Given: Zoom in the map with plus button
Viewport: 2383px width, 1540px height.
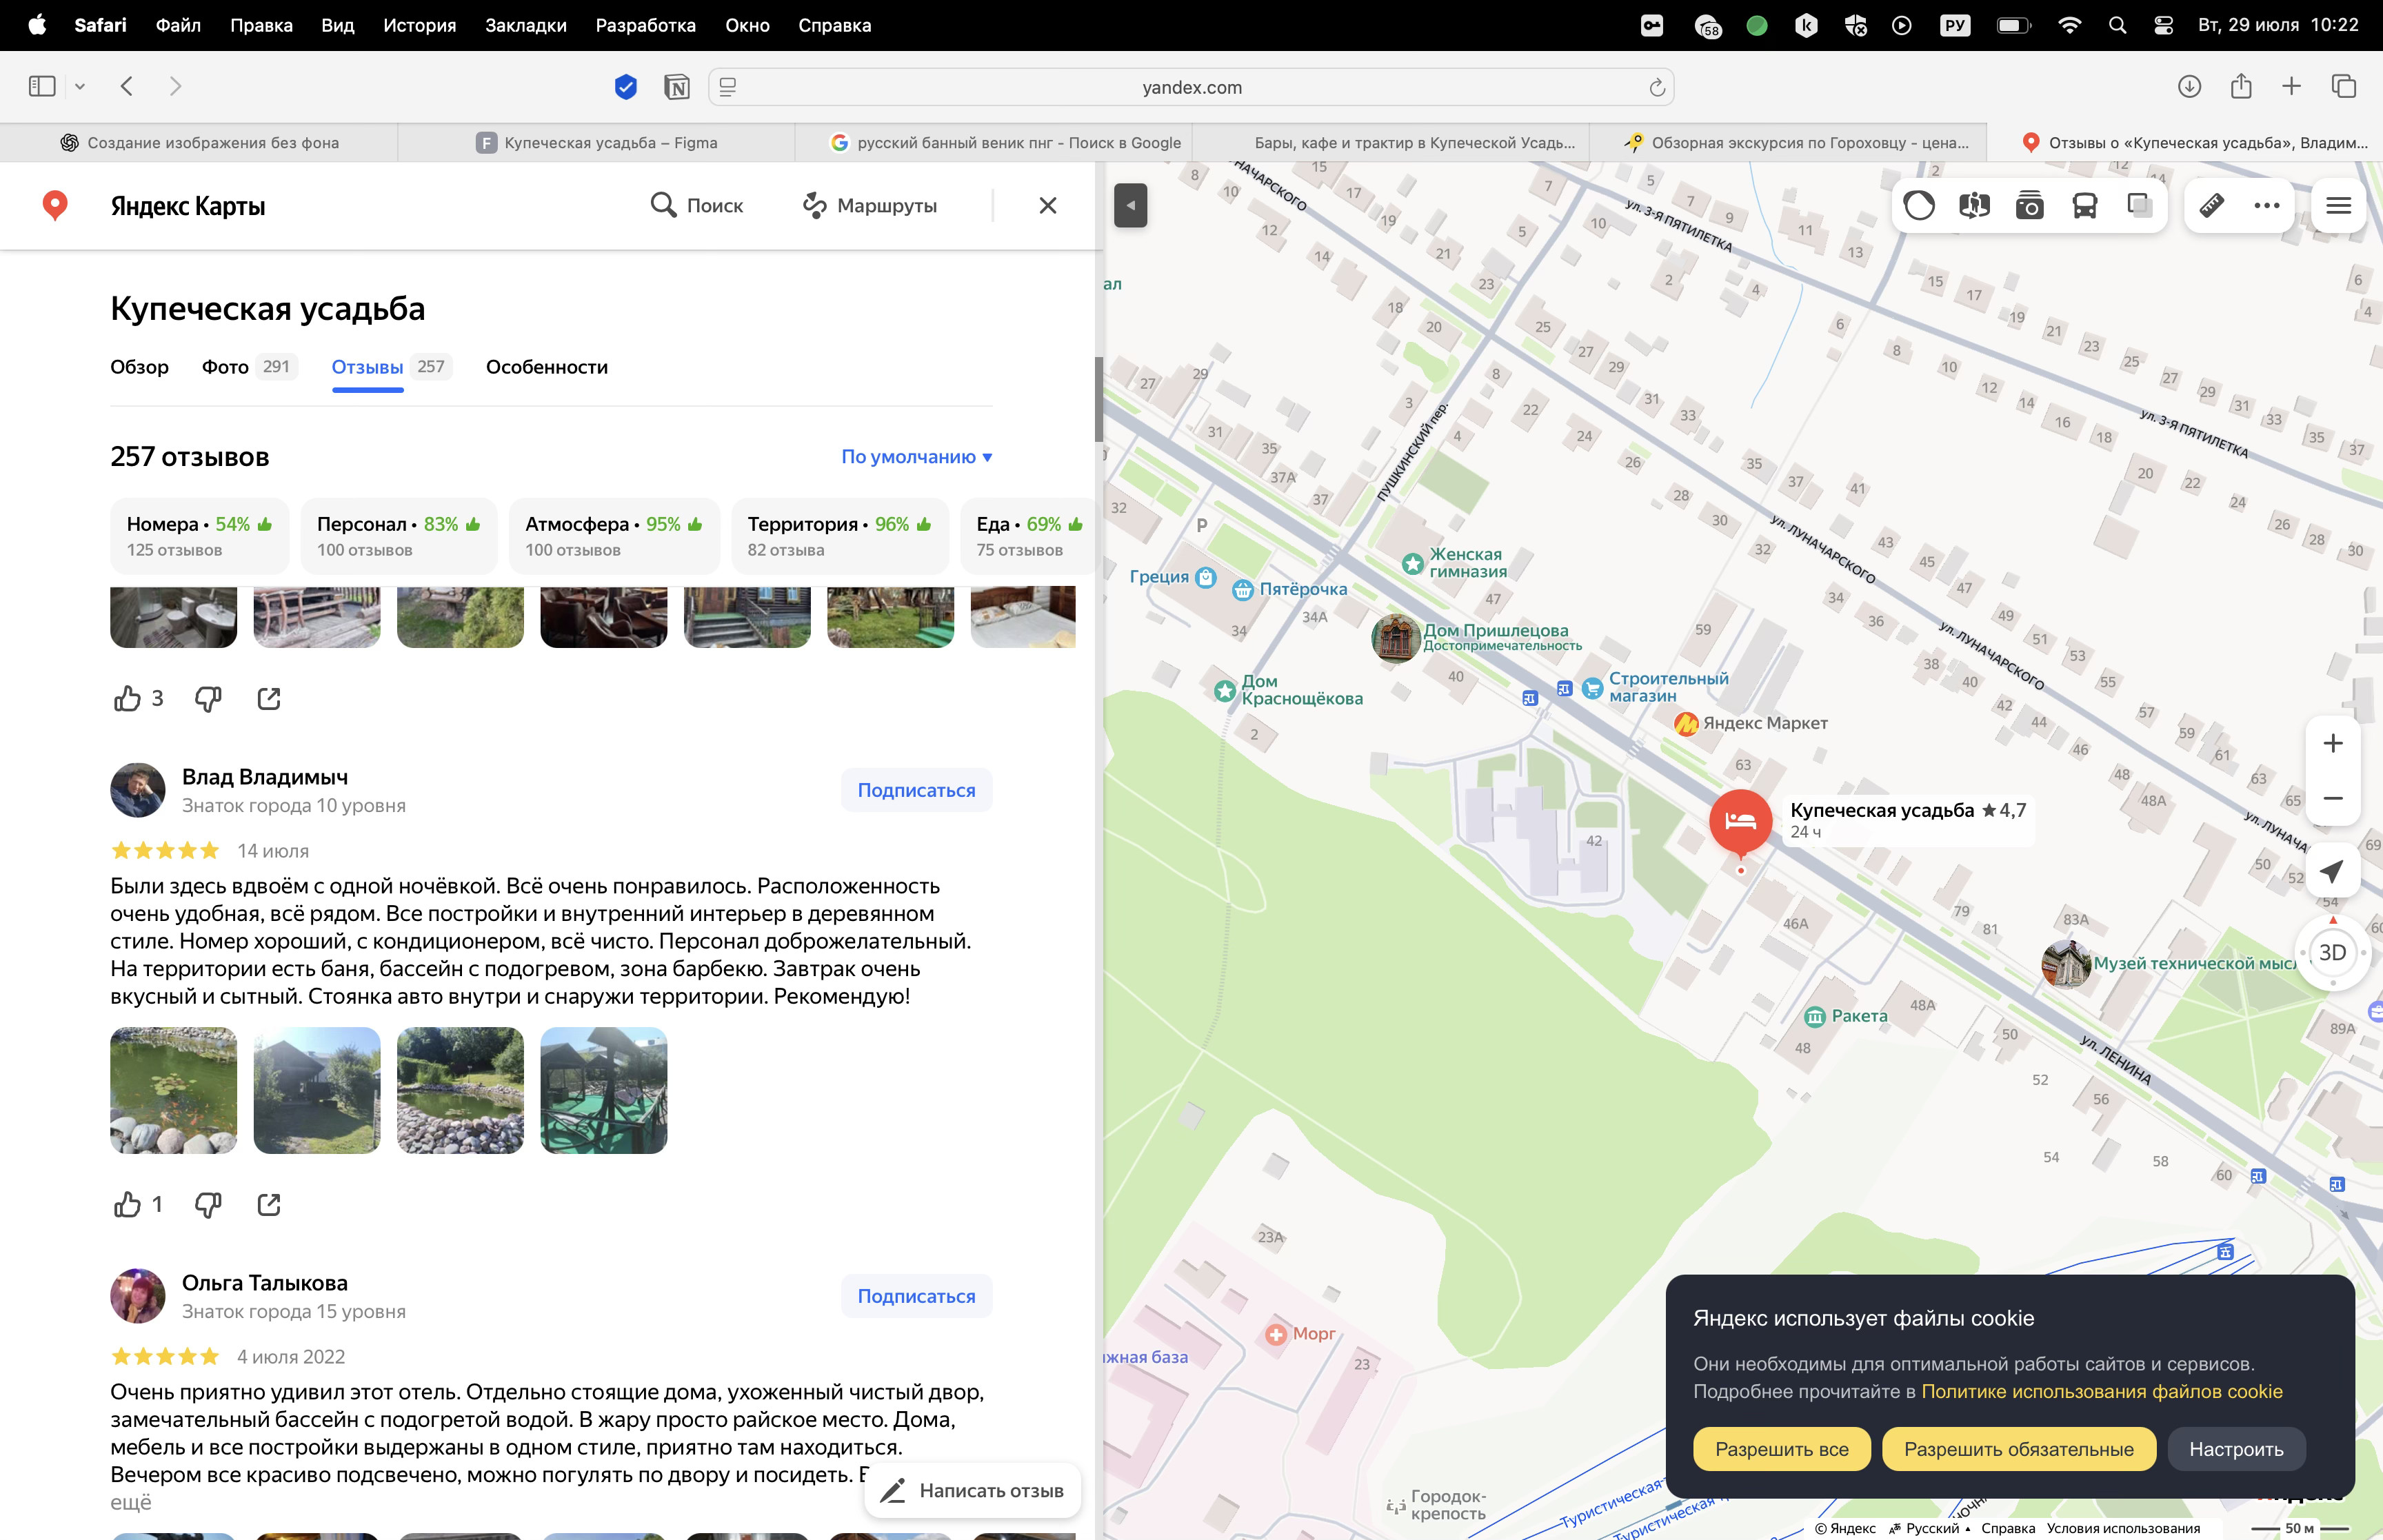Looking at the screenshot, I should click(x=2332, y=743).
